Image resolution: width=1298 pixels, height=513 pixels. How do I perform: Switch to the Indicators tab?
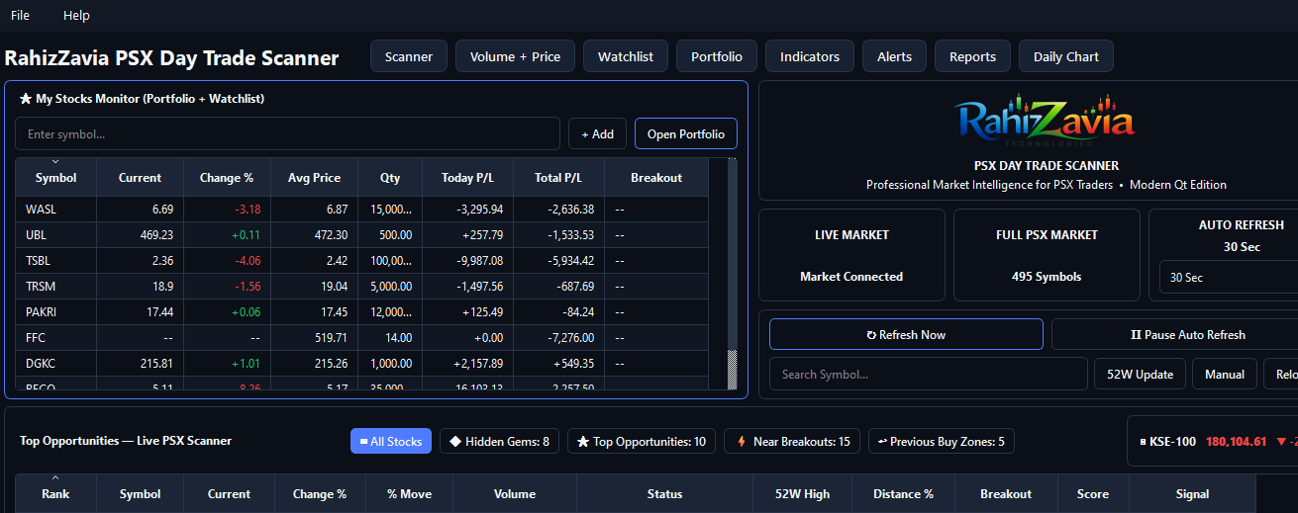click(810, 56)
